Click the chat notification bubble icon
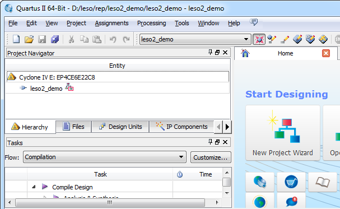340x209 pixels. click(291, 201)
